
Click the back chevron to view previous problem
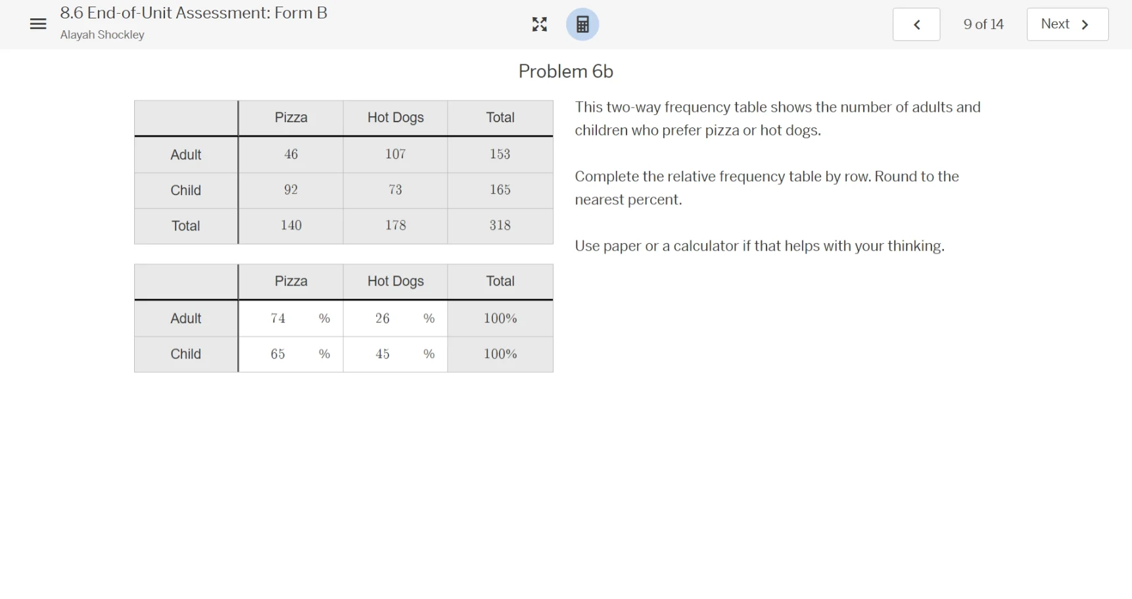[x=916, y=24]
